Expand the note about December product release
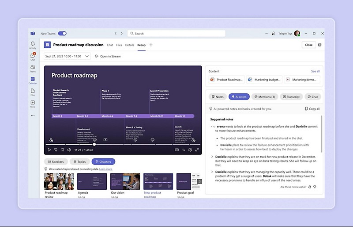353x227 pixels. point(212,157)
